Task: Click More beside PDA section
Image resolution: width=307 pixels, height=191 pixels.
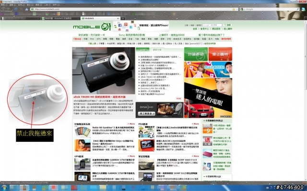Action: pos(195,124)
